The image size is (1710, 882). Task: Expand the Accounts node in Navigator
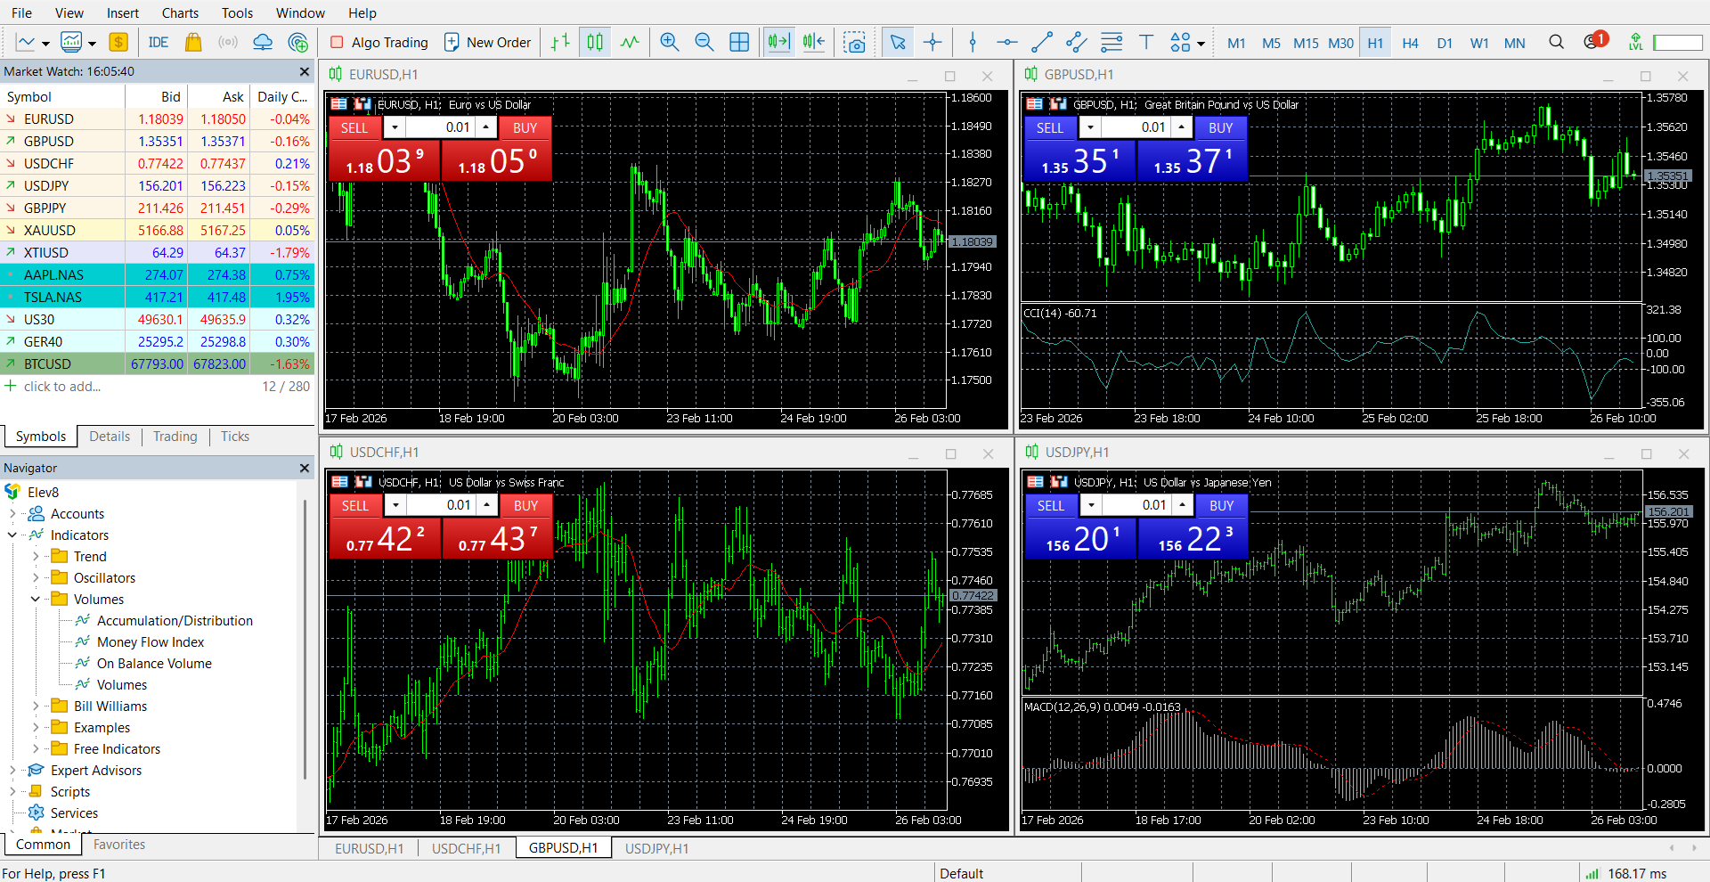[12, 514]
